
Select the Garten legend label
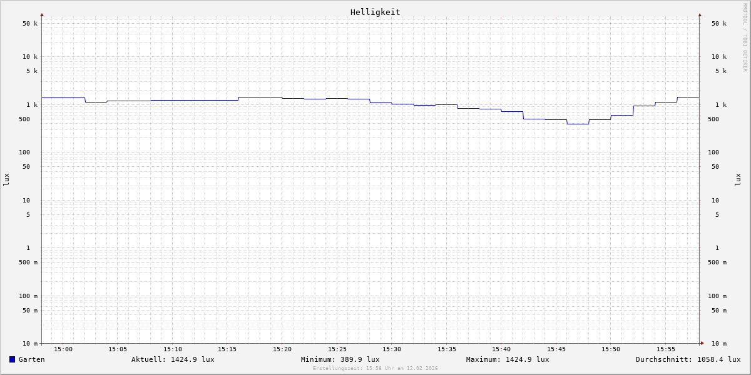(x=31, y=359)
